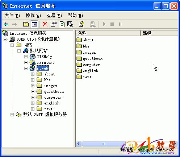Expand the 默认 SMTP 虚拟服务器 node
Image resolution: width=180 pixels, height=157 pixels.
(12, 115)
